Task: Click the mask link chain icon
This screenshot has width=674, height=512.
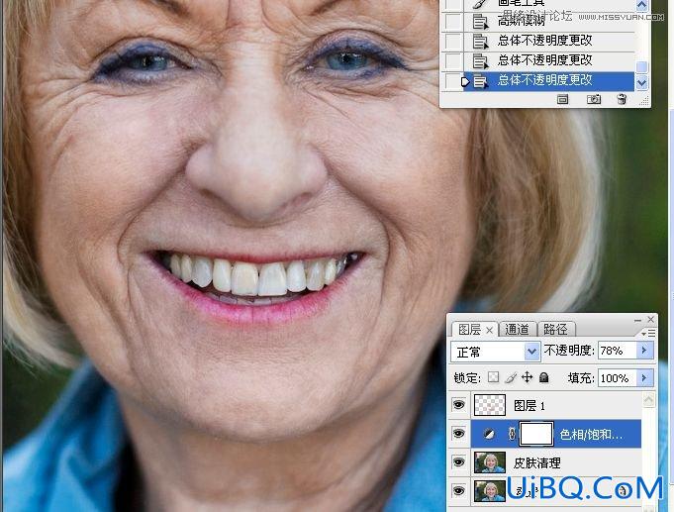Action: point(512,434)
